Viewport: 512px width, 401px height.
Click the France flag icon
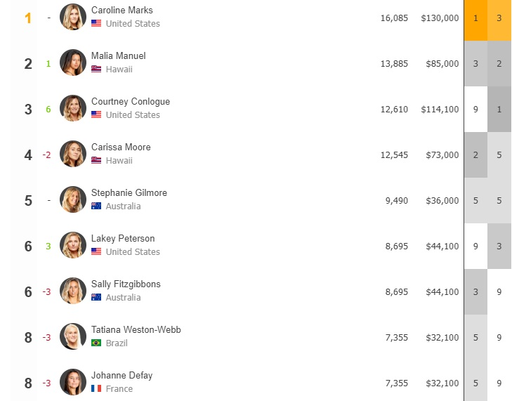(96, 388)
